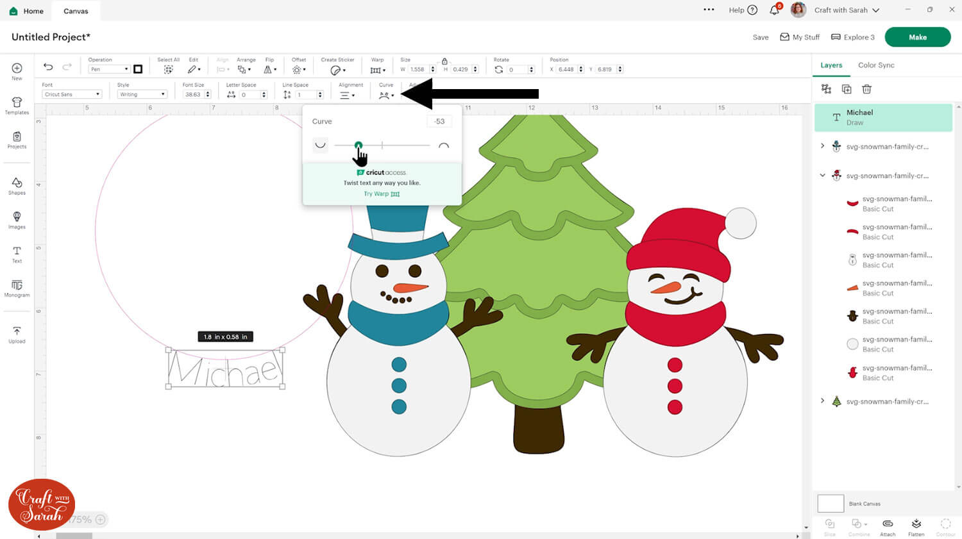Open the text Alignment dropdown
The image size is (962, 539).
(x=347, y=95)
